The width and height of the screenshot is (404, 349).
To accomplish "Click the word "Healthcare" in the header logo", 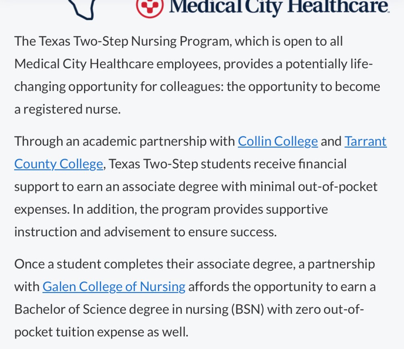I will 338,6.
